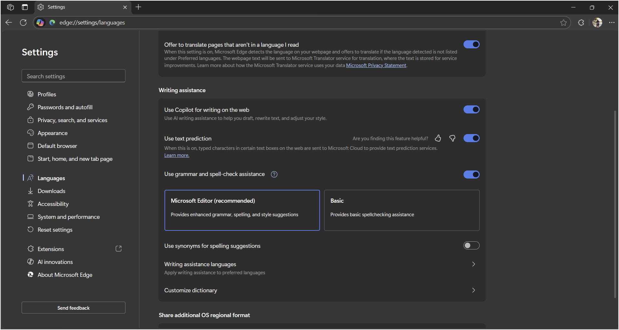Toggle grammar and spell-check assistance switch
Viewport: 619px width, 330px height.
click(471, 175)
